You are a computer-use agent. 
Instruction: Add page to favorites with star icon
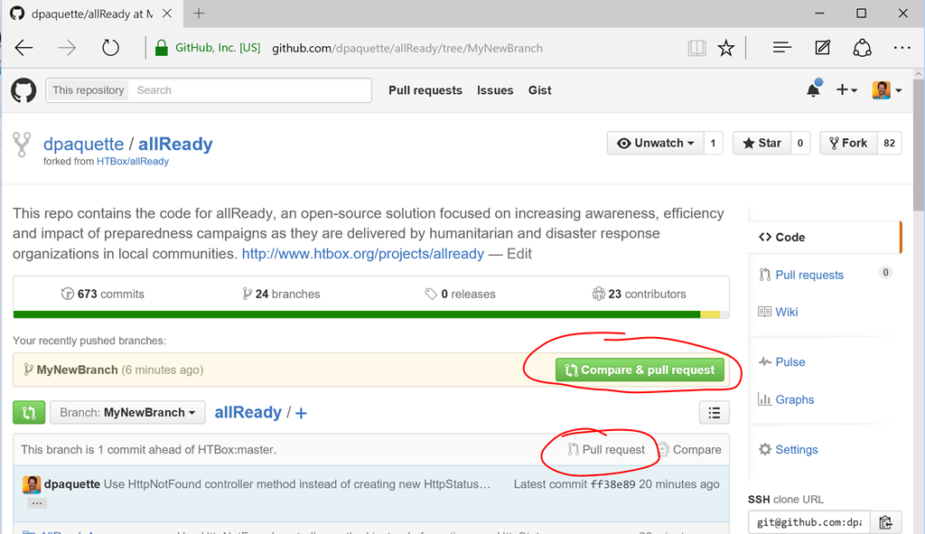[x=726, y=48]
